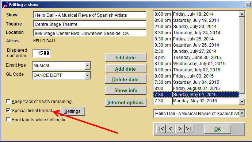The width and height of the screenshot is (252, 142).
Task: Click the Edit date button
Action: 126,58
